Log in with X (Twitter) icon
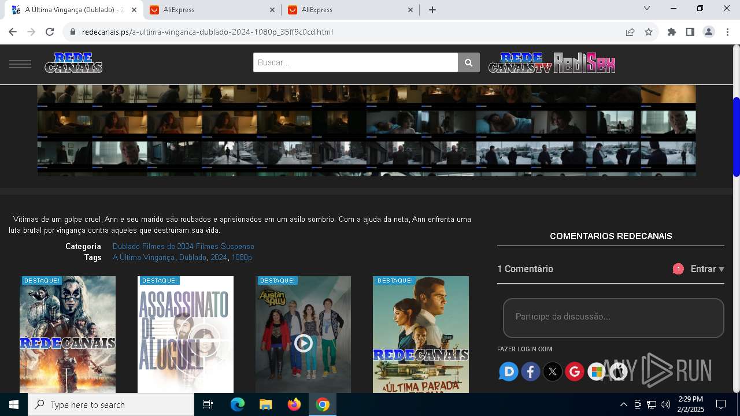This screenshot has width=740, height=416. [553, 372]
